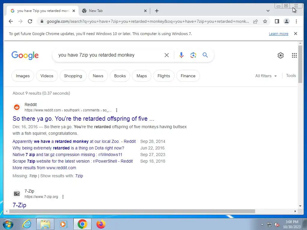Open 'Why being extremely retarded' Dota link

[68, 148]
